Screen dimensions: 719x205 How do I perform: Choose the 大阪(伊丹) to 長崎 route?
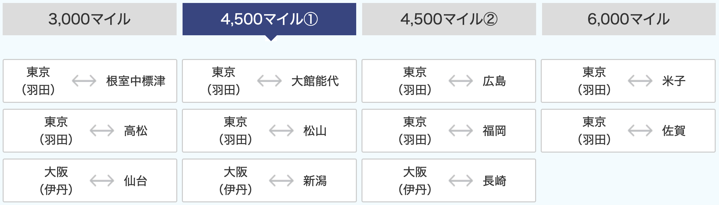point(449,181)
